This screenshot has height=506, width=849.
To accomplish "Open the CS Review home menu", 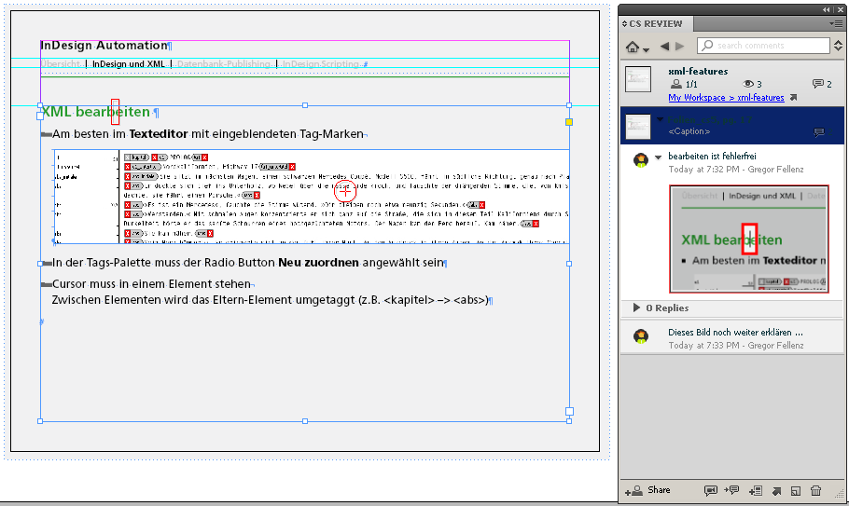I will [637, 47].
